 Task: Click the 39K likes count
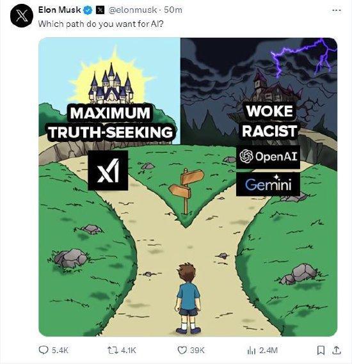(197, 350)
